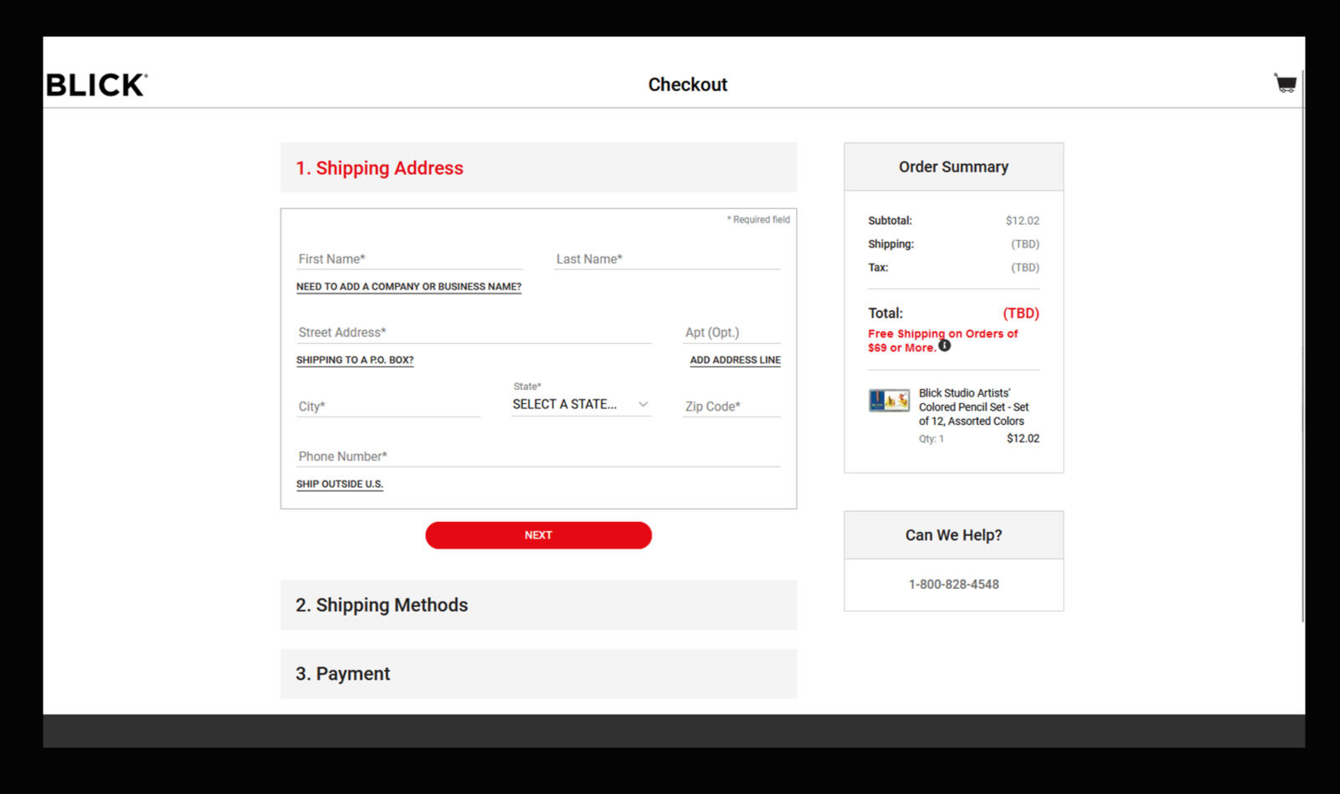The height and width of the screenshot is (794, 1340).
Task: Click the Zip Code field
Action: point(732,407)
